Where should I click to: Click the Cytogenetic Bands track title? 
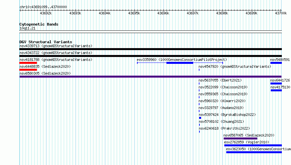coord(39,24)
